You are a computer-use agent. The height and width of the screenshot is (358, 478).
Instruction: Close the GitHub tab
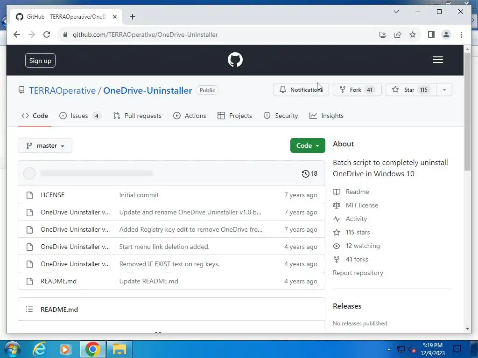tap(115, 17)
